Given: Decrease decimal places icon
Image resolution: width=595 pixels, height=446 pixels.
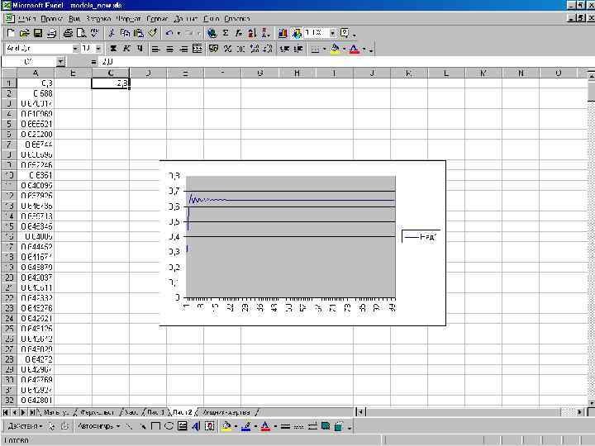Looking at the screenshot, I should pos(269,49).
